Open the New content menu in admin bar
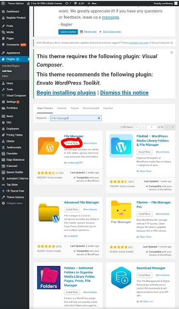This screenshot has width=179, height=309. click(92, 3)
